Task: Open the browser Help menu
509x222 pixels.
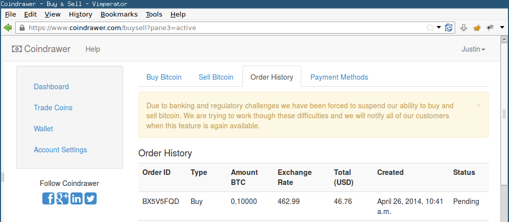Action: click(x=178, y=14)
